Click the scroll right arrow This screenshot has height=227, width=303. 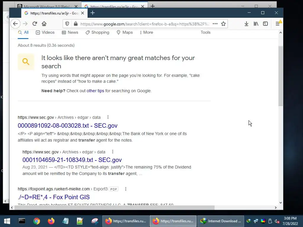pyautogui.click(x=276, y=208)
